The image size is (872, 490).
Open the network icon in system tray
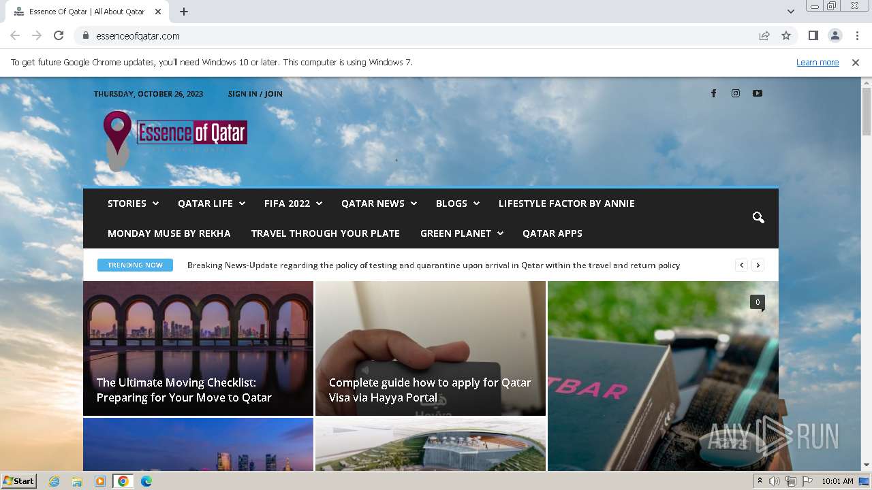point(791,481)
